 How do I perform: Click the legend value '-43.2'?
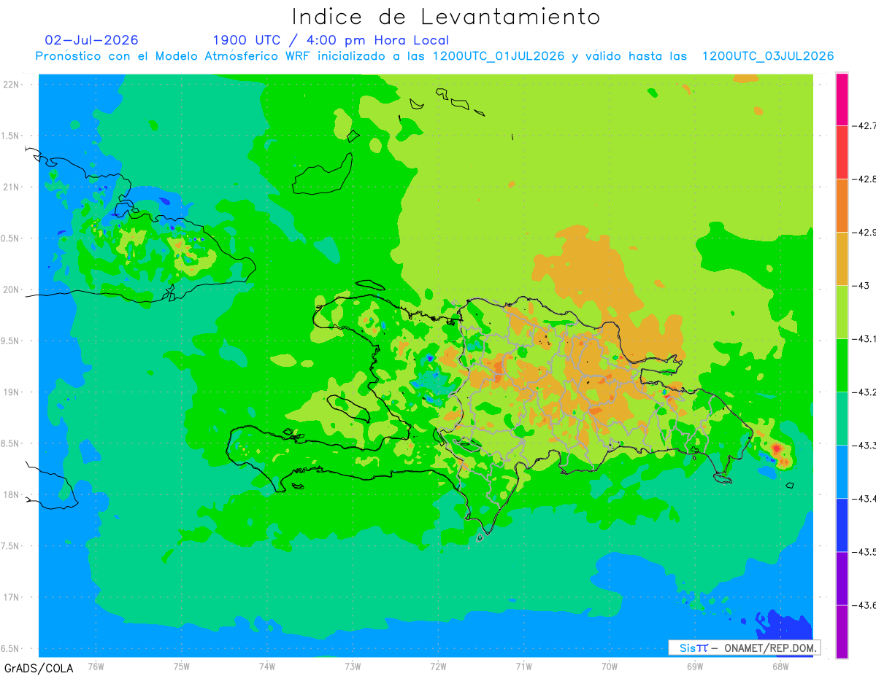pyautogui.click(x=865, y=392)
